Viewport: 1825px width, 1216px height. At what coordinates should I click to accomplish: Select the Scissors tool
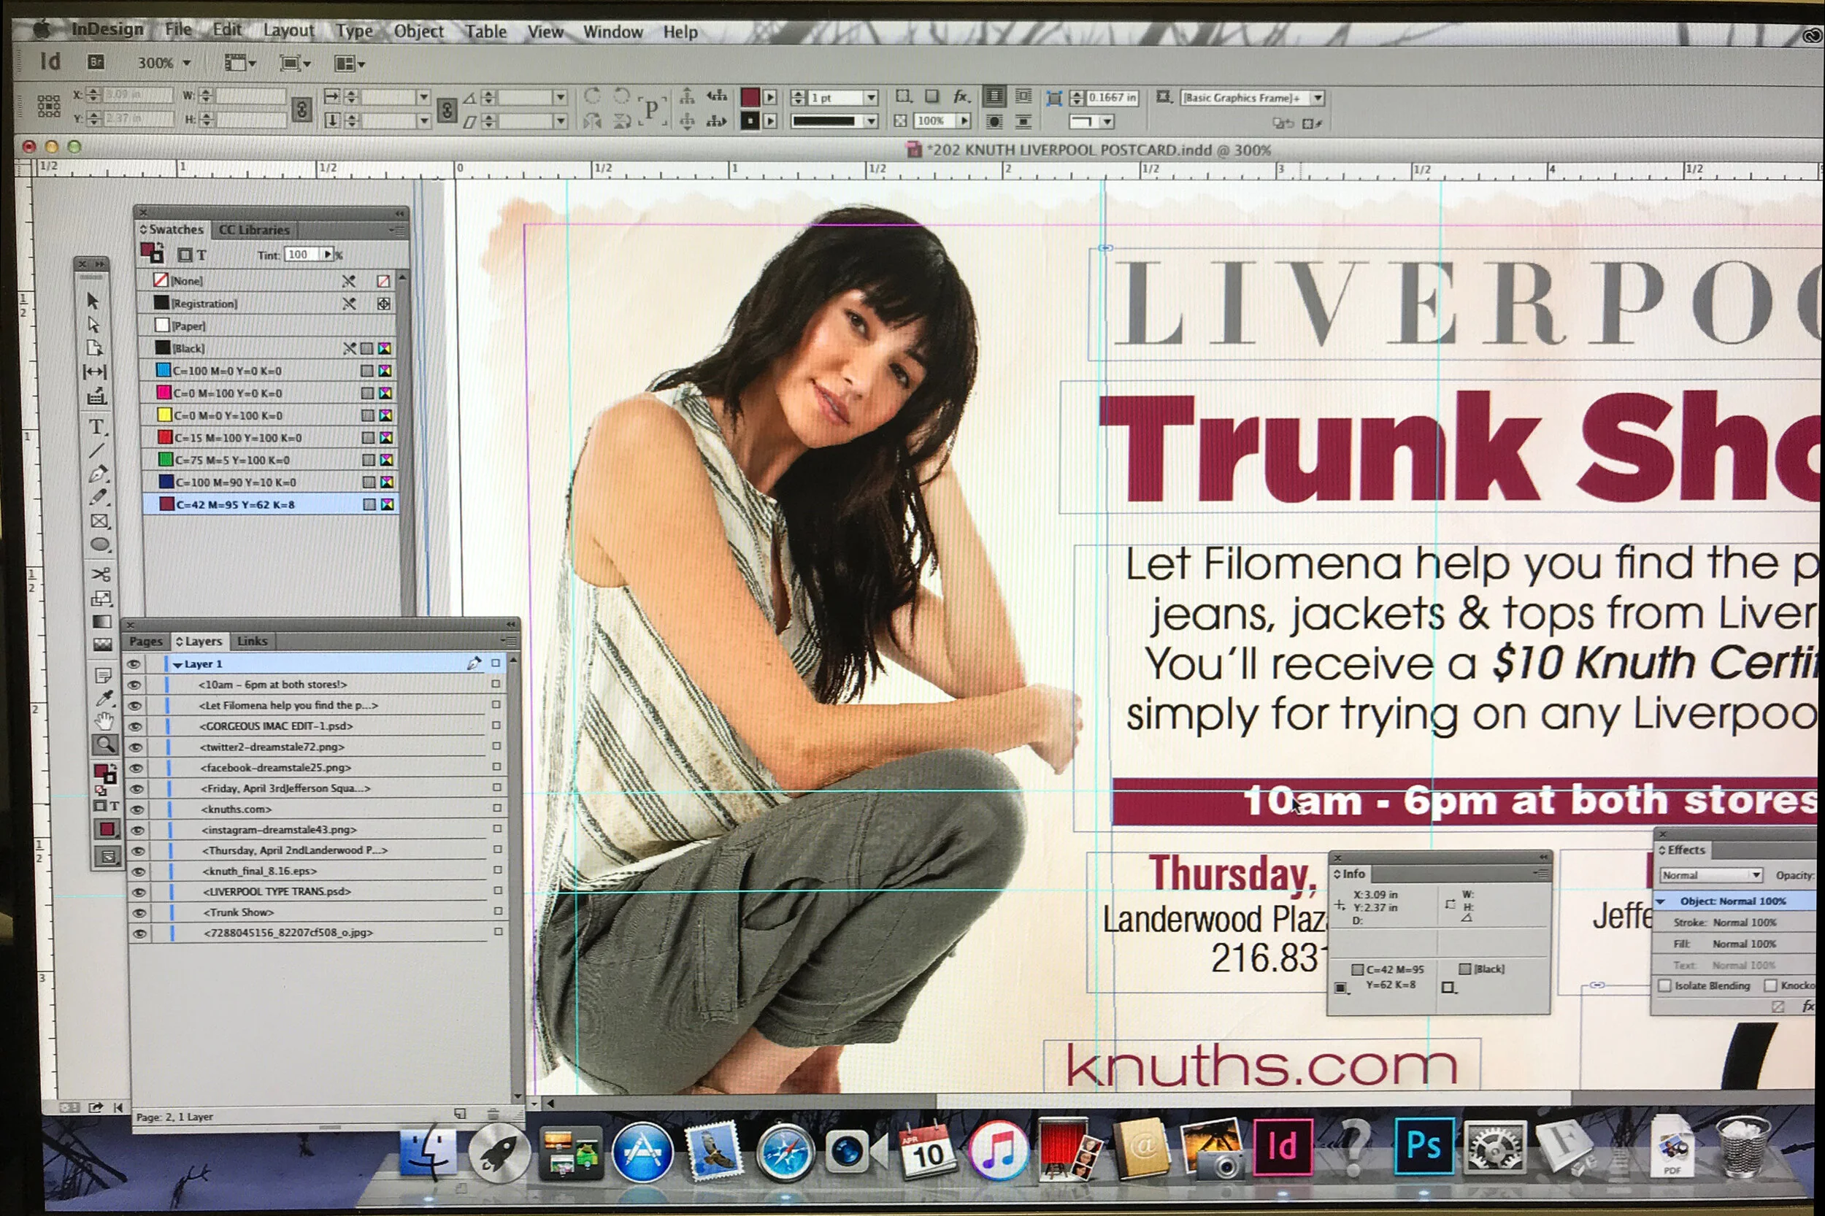point(101,574)
